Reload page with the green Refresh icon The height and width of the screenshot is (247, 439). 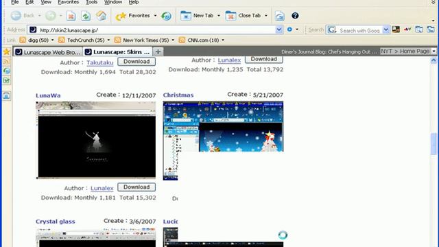click(86, 16)
